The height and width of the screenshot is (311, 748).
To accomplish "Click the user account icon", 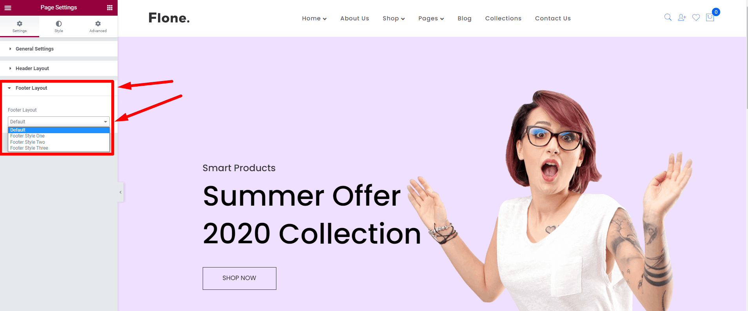I will click(682, 17).
